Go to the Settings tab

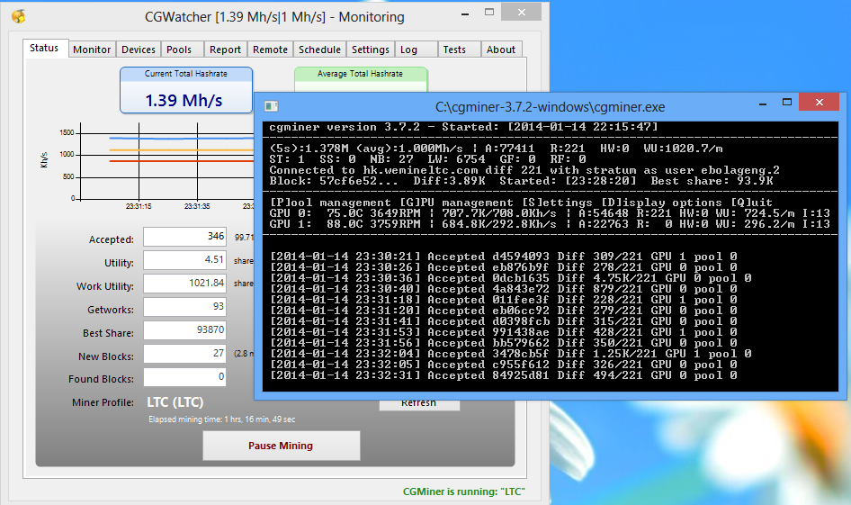point(370,50)
